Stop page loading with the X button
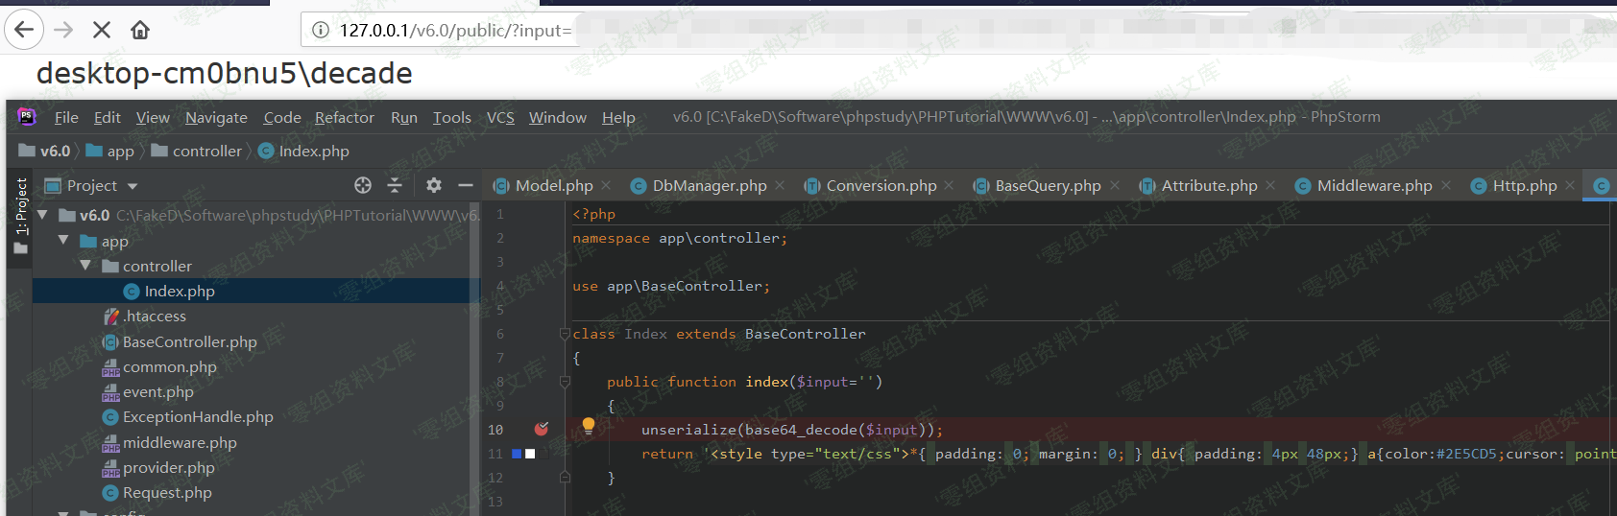 click(x=101, y=30)
